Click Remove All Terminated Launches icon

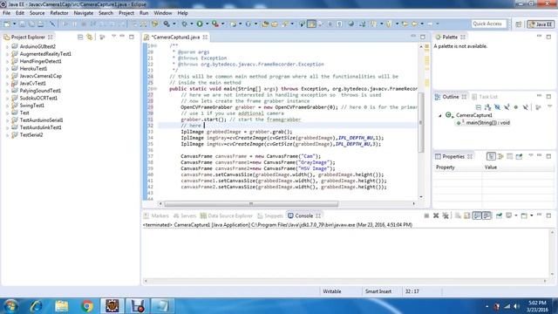tap(446, 215)
